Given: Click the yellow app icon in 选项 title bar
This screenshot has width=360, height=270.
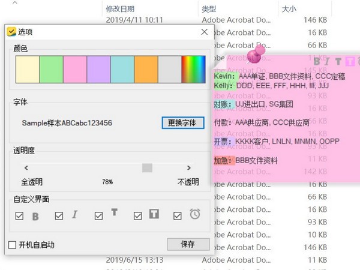Looking at the screenshot, I should (x=11, y=32).
